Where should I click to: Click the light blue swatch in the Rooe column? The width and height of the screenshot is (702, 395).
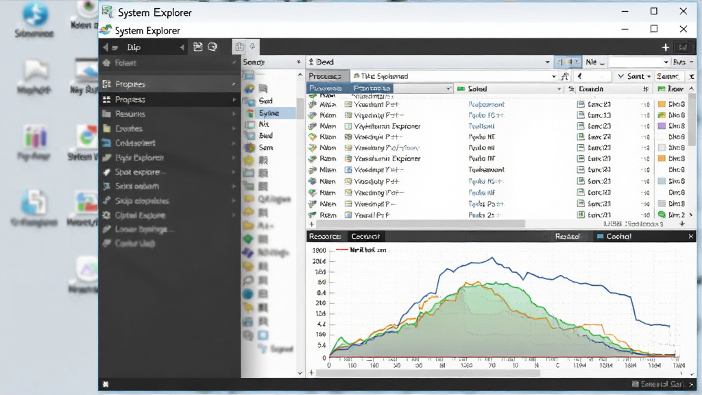[x=662, y=181]
